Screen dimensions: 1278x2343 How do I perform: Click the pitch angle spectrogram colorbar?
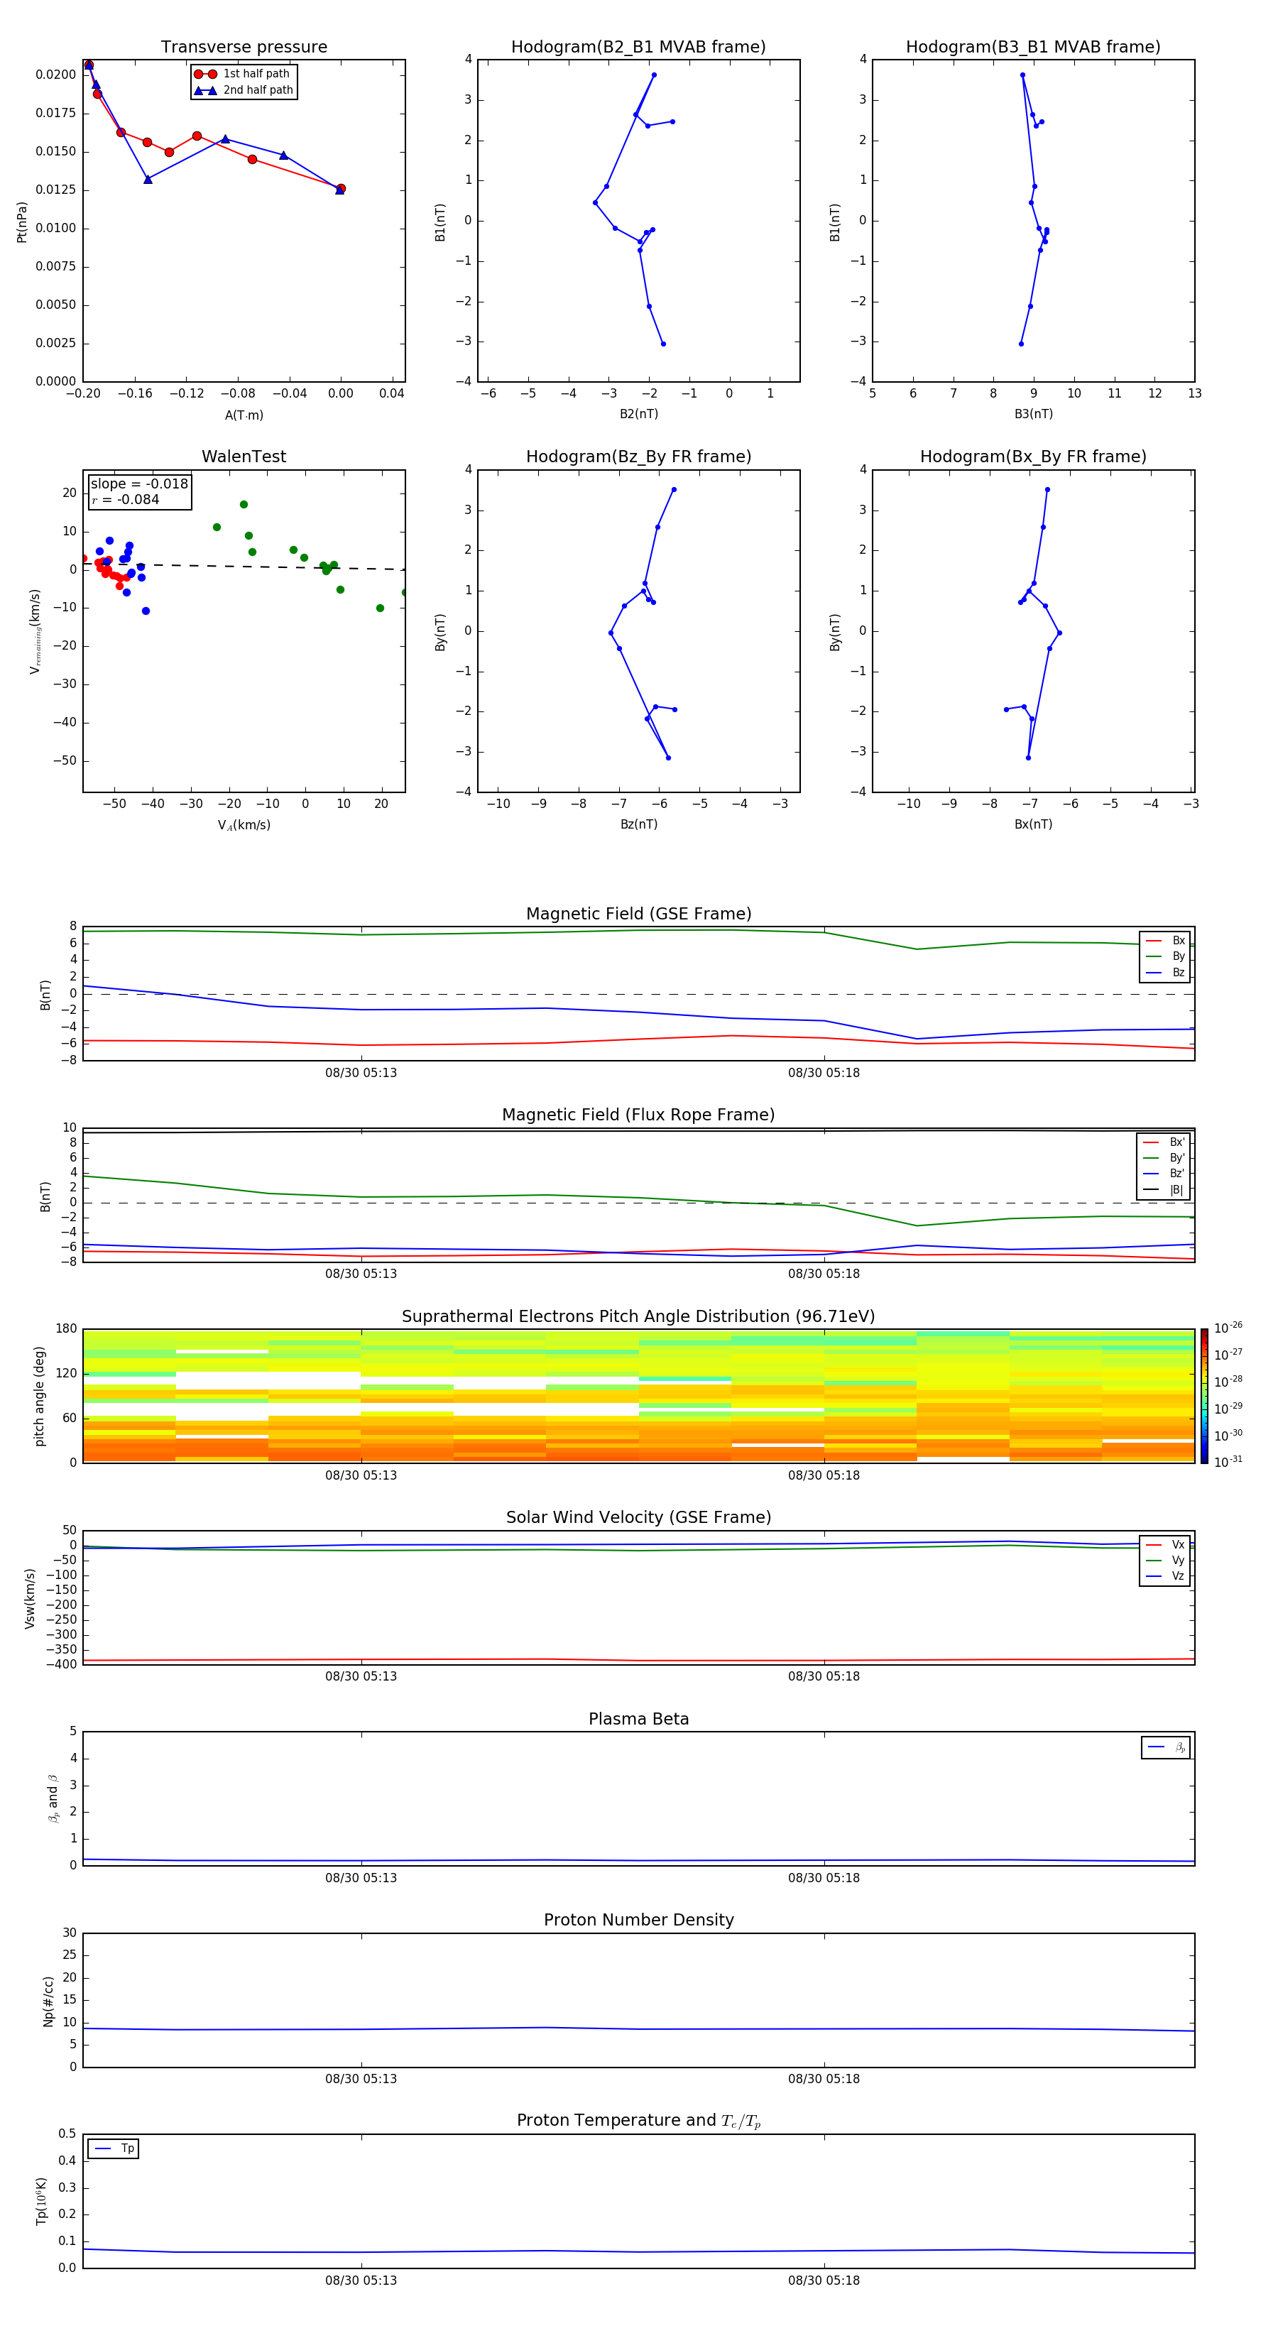tap(1204, 1395)
